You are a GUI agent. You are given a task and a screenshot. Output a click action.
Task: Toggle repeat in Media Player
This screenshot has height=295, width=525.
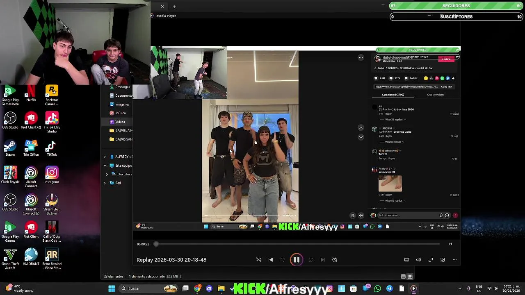point(335,260)
